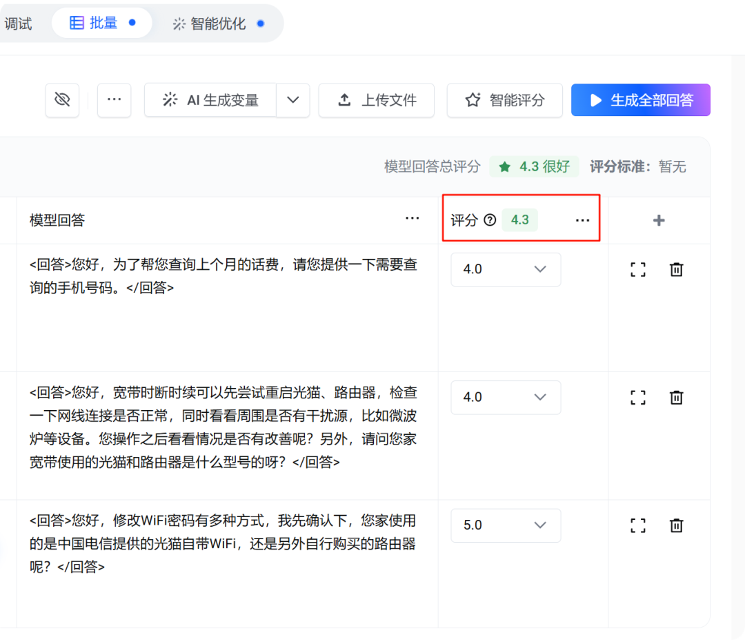Viewport: 745px width, 640px height.
Task: Expand the AI 生成变量 dropdown arrow
Action: [x=293, y=101]
